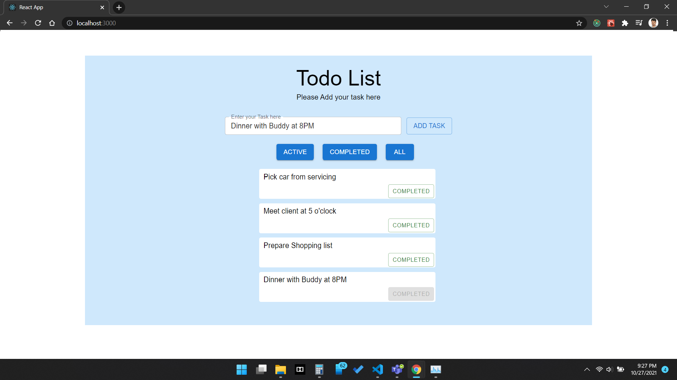The height and width of the screenshot is (380, 677).
Task: Open Chrome's three-dot menu
Action: (667, 23)
